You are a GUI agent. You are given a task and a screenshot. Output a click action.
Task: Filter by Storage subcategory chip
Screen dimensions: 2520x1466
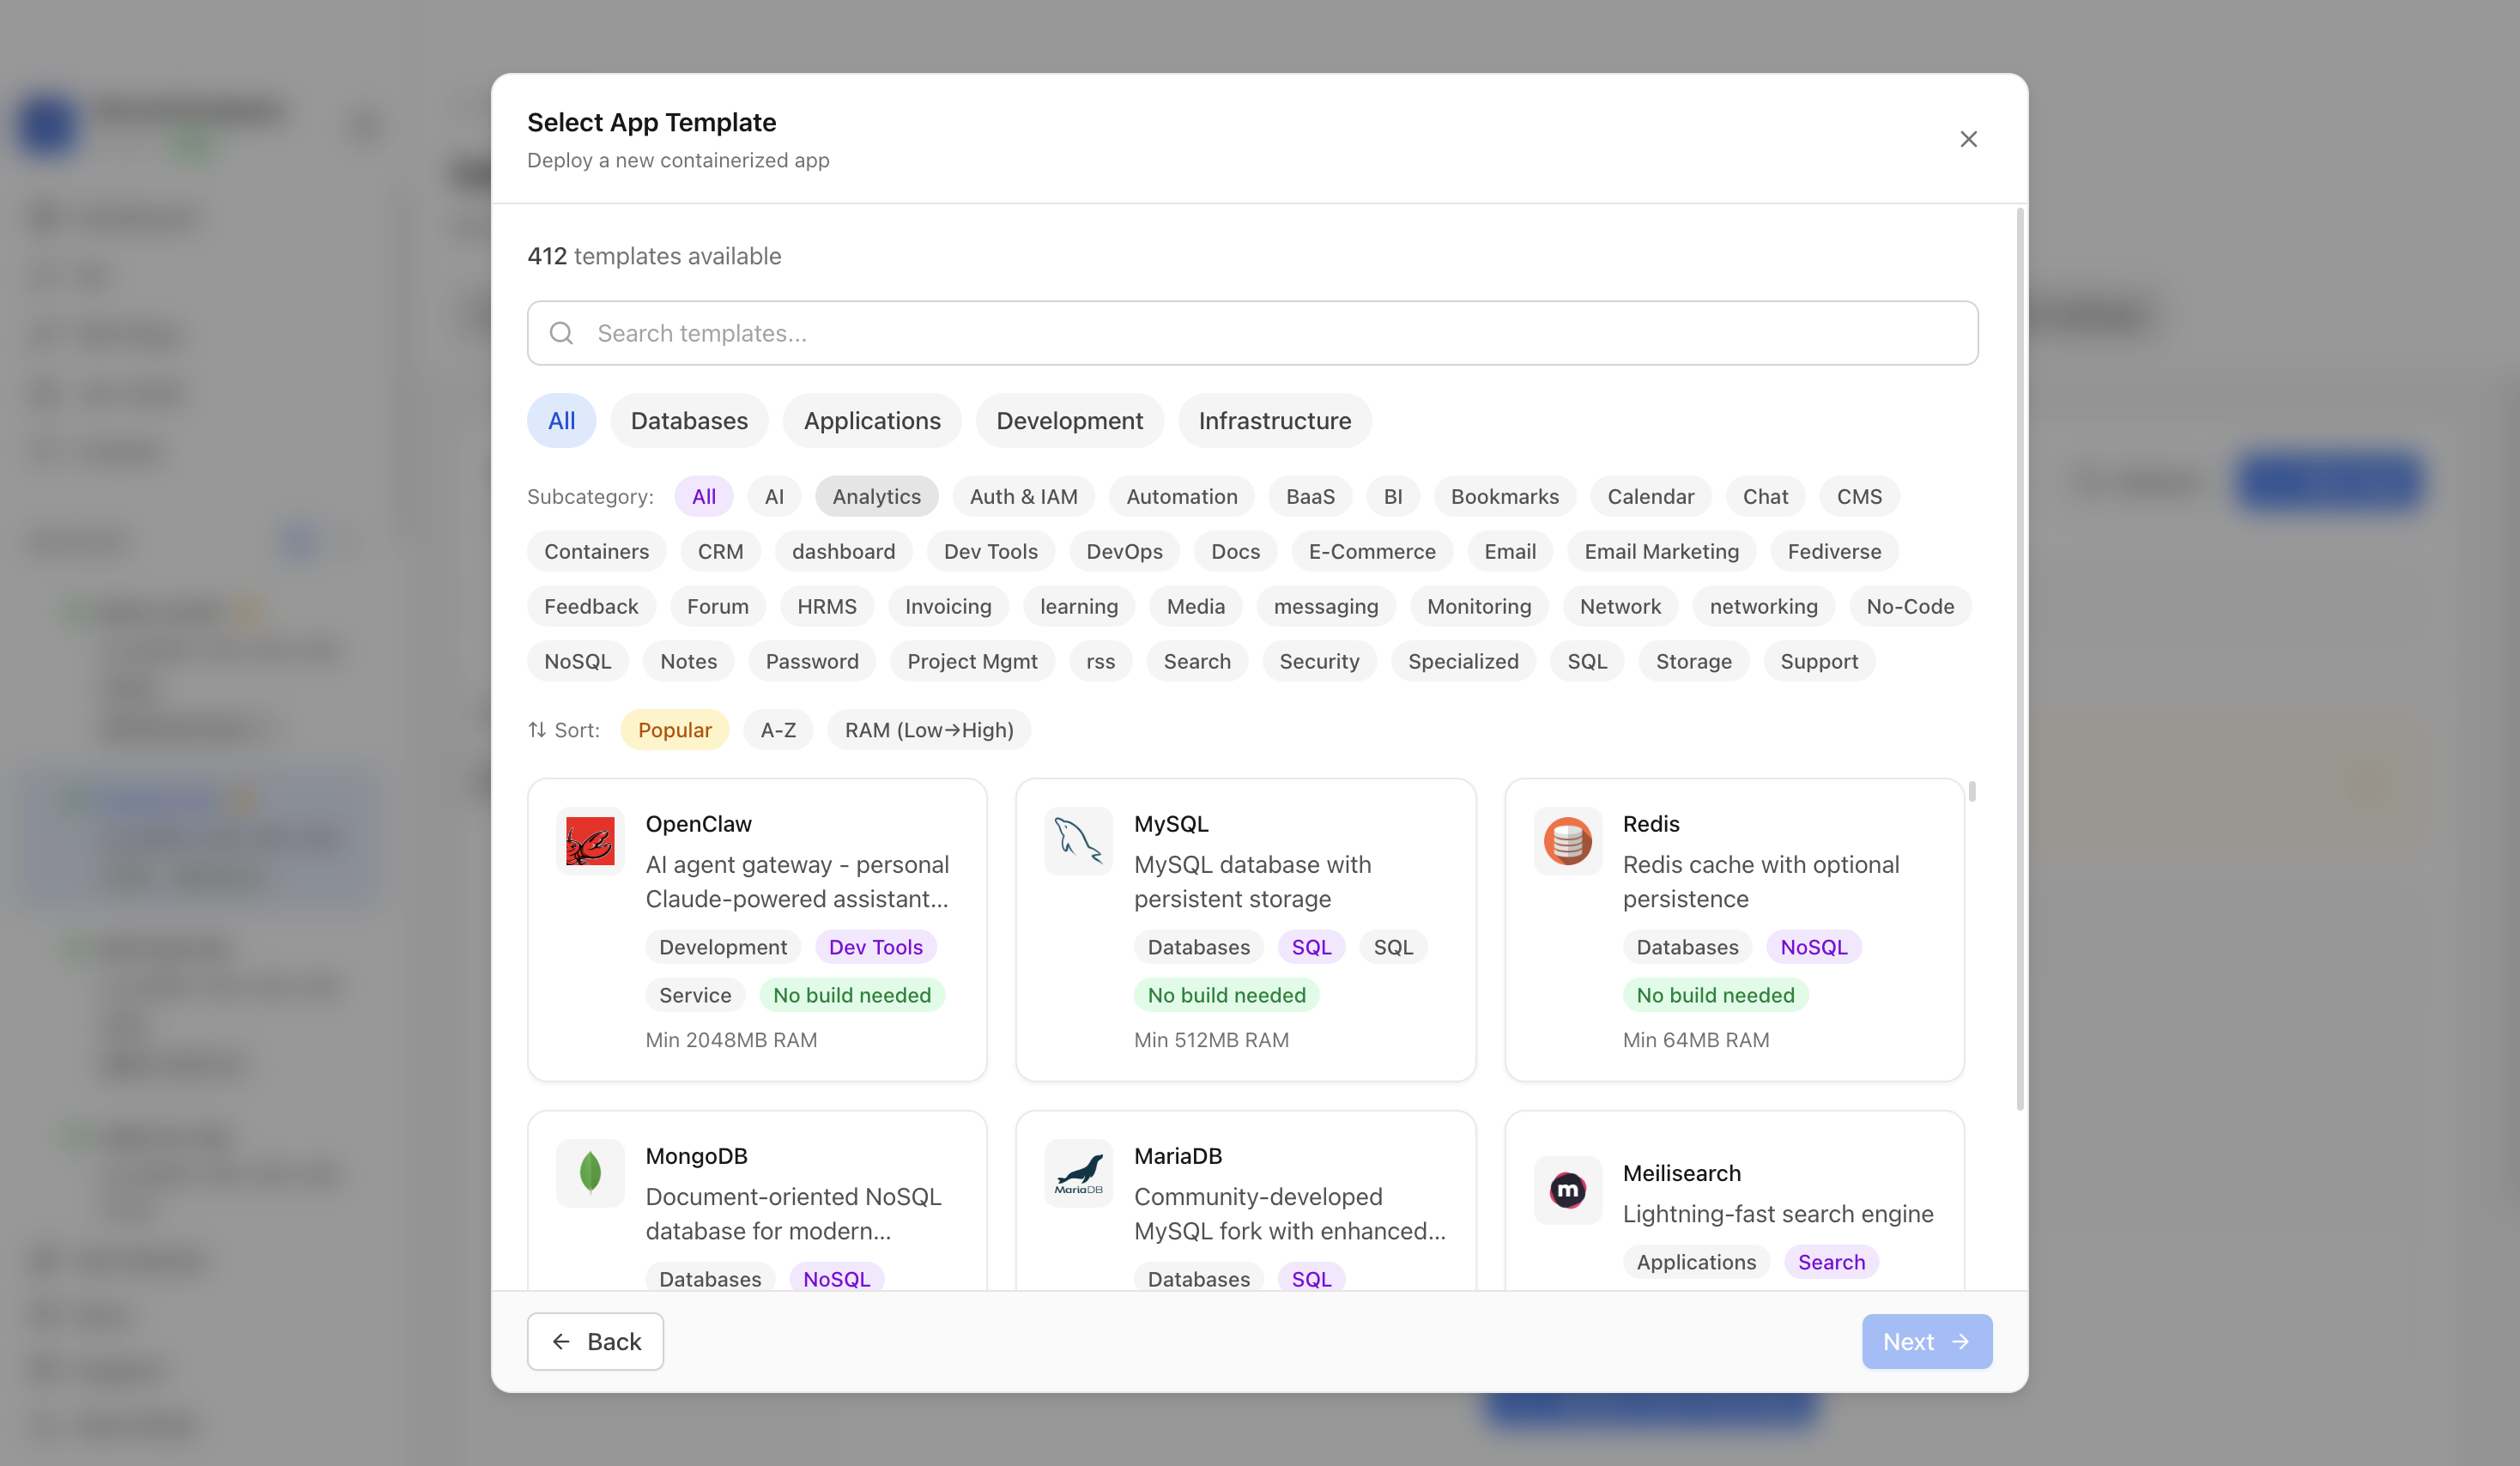[x=1693, y=662]
